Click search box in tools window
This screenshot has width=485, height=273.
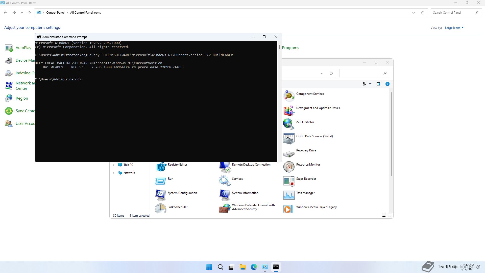pos(365,73)
